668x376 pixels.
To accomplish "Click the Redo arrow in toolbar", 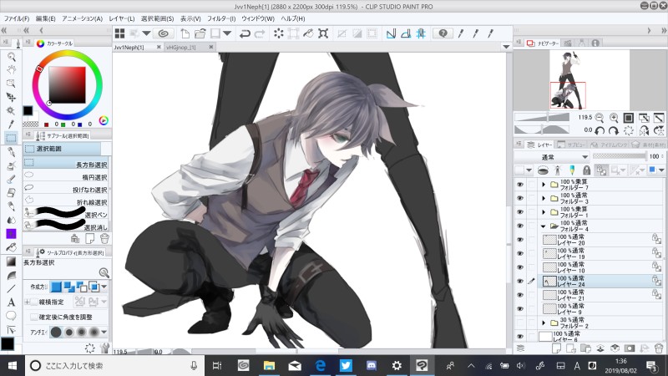I will [260, 33].
